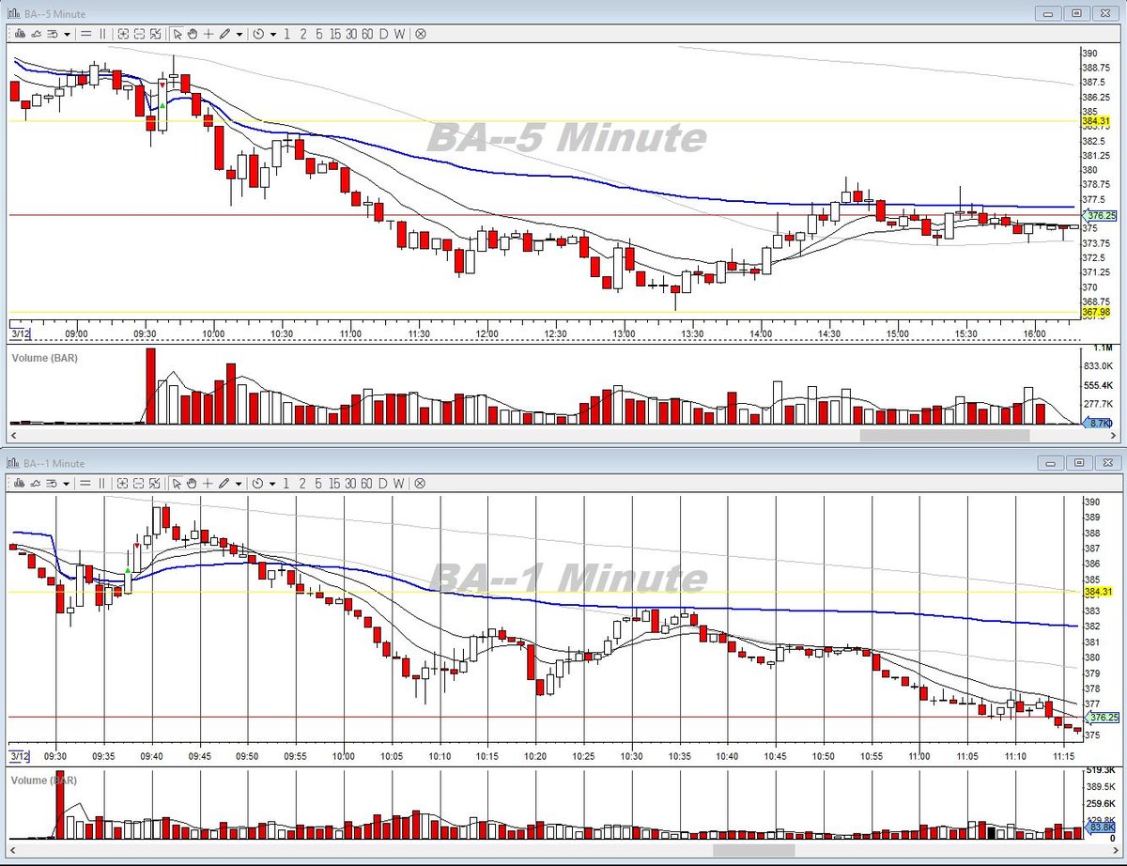Click Volume (BAR) label in BA--5 Minute window
This screenshot has height=866, width=1127.
(44, 358)
